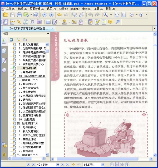158x168 pixels.
Task: Switch to continuous page layout
Action: point(117,164)
